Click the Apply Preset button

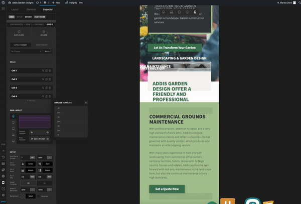[21, 45]
